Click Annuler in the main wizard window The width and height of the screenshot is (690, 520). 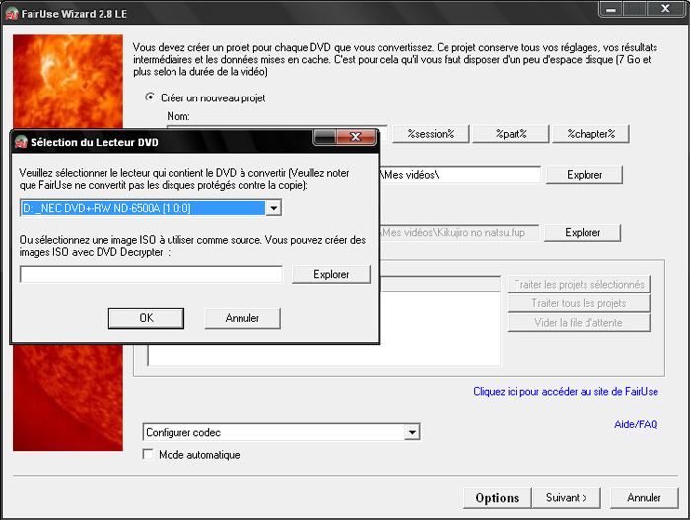[644, 498]
